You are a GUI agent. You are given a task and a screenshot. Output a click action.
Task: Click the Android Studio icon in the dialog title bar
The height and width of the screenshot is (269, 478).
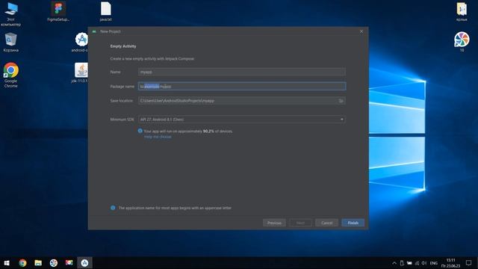(x=94, y=31)
